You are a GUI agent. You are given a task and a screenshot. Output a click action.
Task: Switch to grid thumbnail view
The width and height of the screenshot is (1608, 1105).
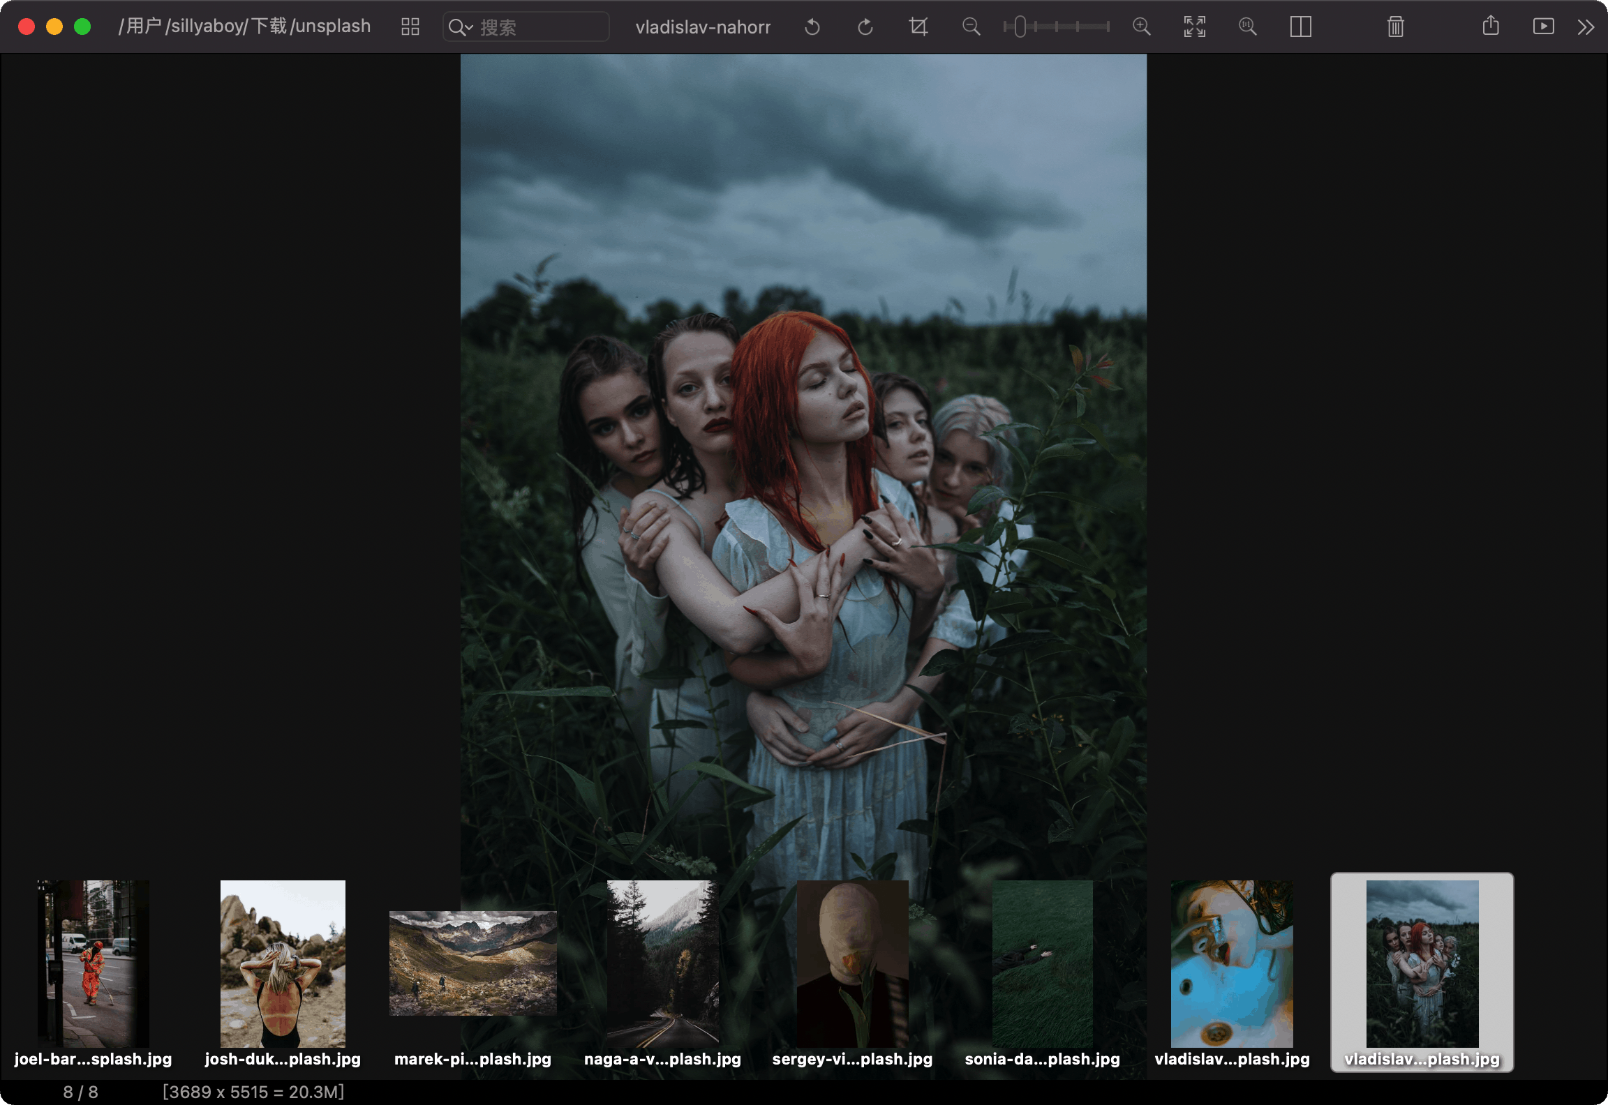pos(410,27)
